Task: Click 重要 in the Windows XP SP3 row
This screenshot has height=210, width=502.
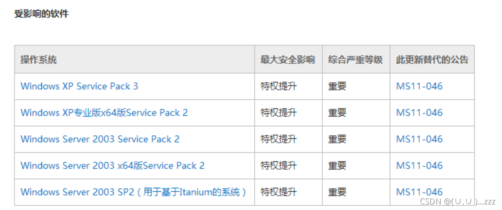Action: 337,86
